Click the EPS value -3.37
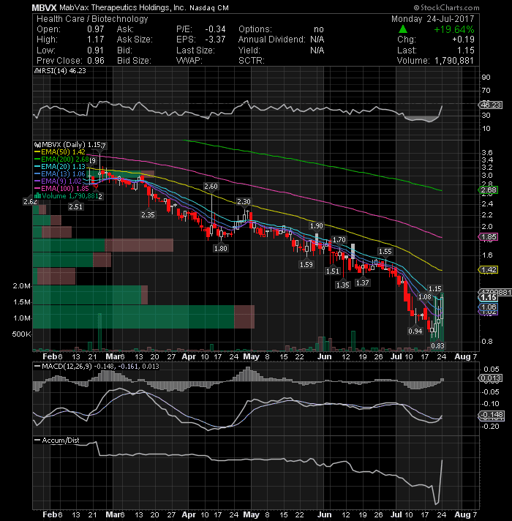Screen dimensions: 512x521 coord(215,40)
